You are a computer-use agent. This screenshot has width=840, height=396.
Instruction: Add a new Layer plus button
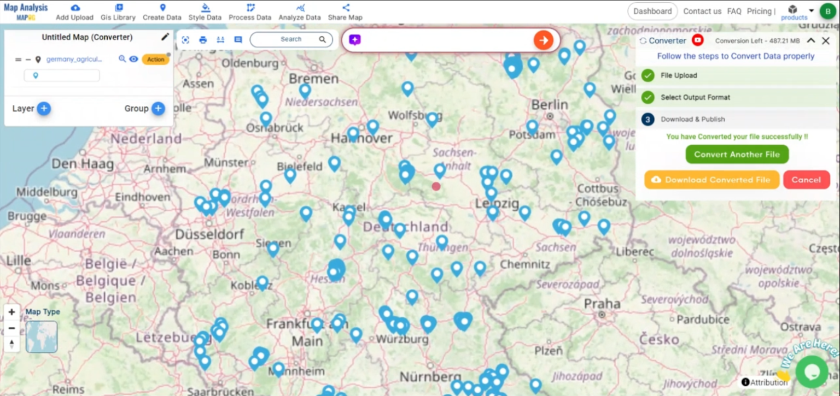click(44, 109)
